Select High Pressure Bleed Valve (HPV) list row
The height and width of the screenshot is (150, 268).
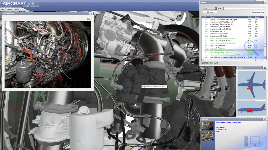[233, 50]
